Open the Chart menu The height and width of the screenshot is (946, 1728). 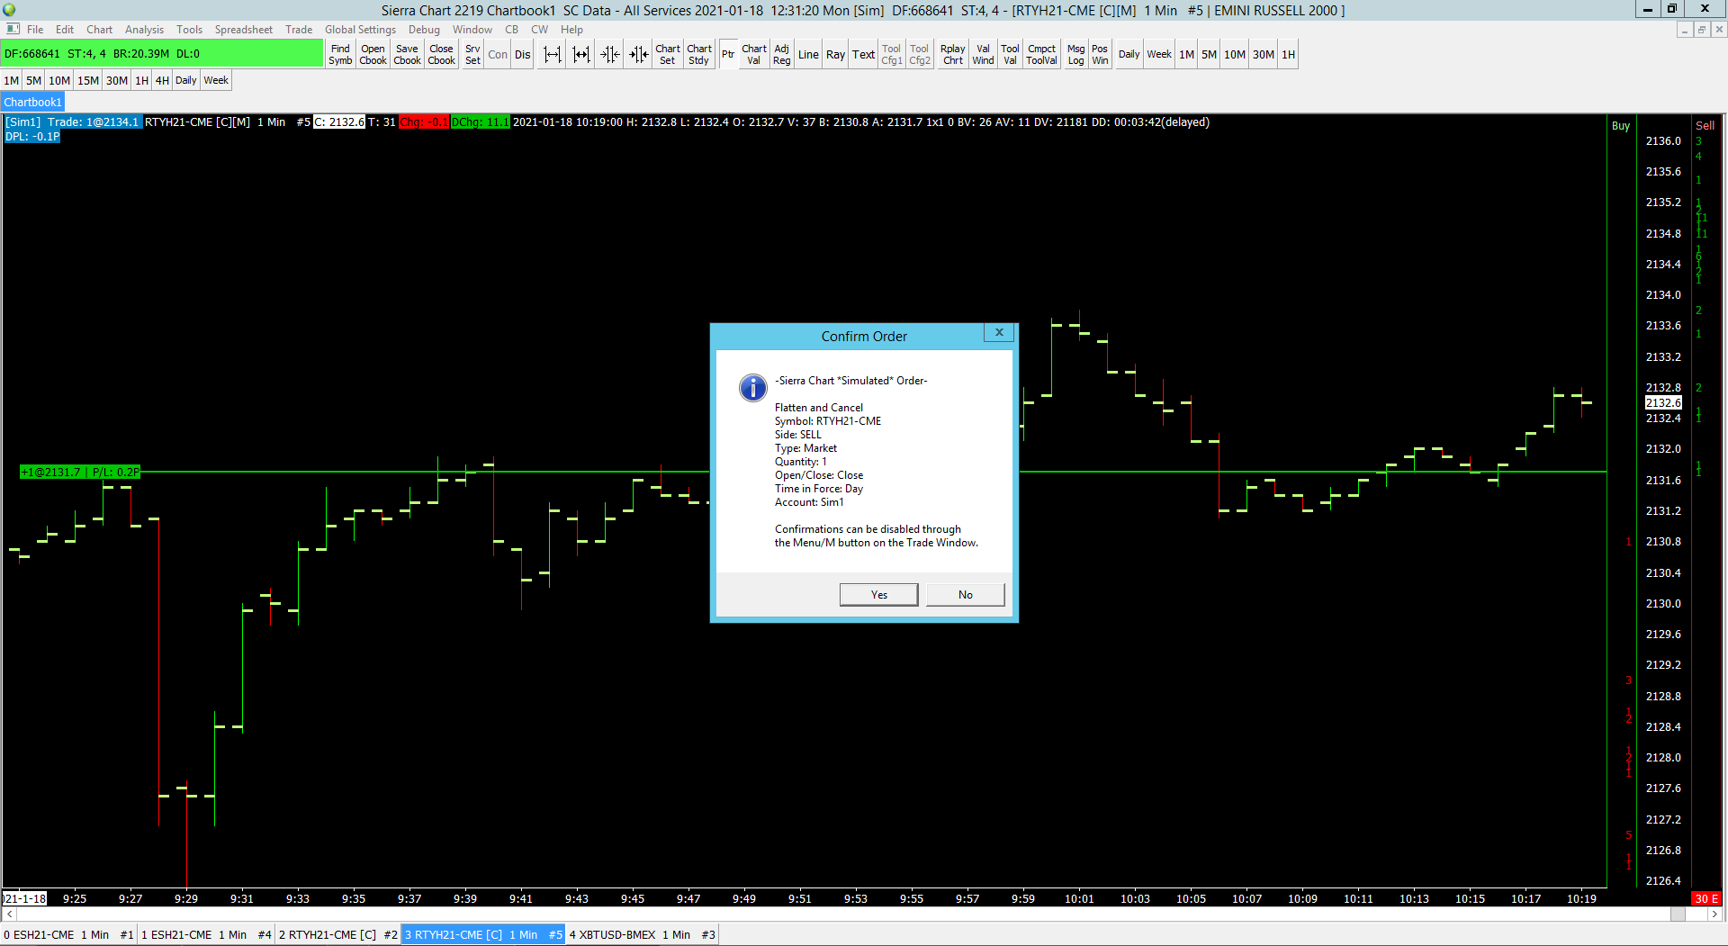pos(100,30)
